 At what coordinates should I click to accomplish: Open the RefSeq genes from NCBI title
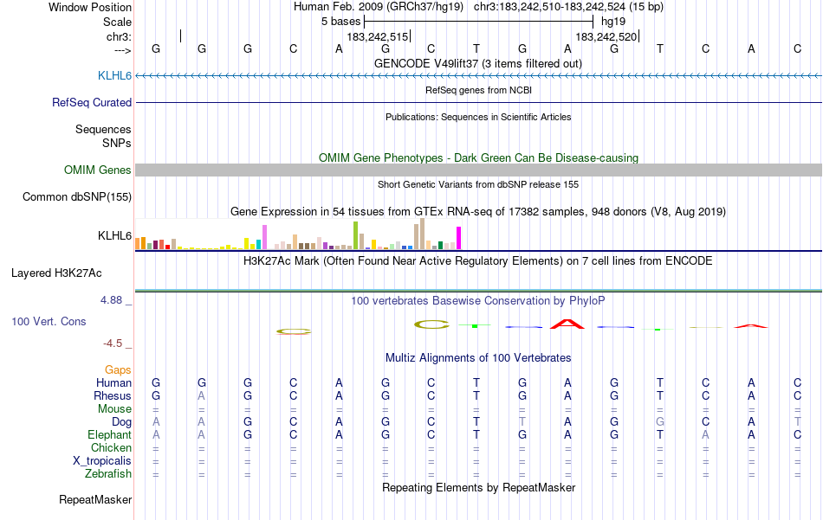coord(479,90)
